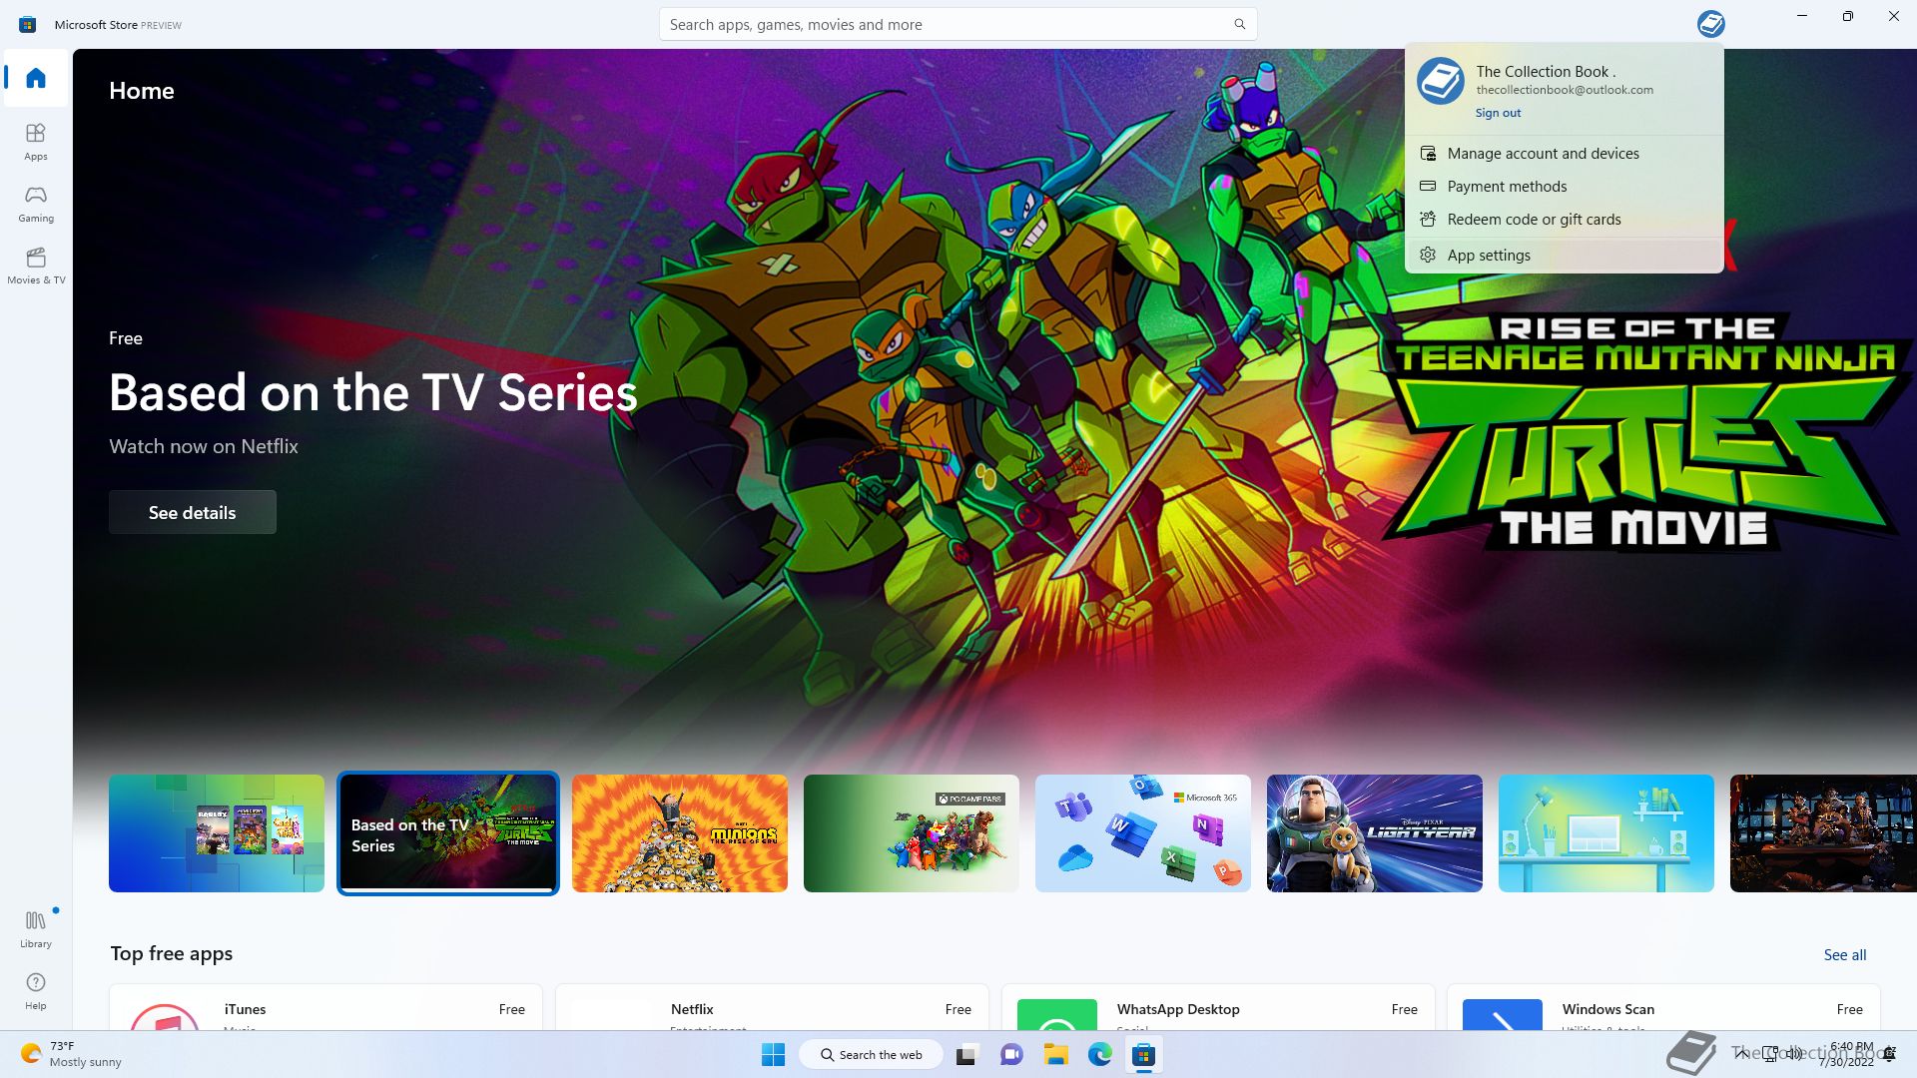Open the Apps section in sidebar
1917x1078 pixels.
coord(36,142)
